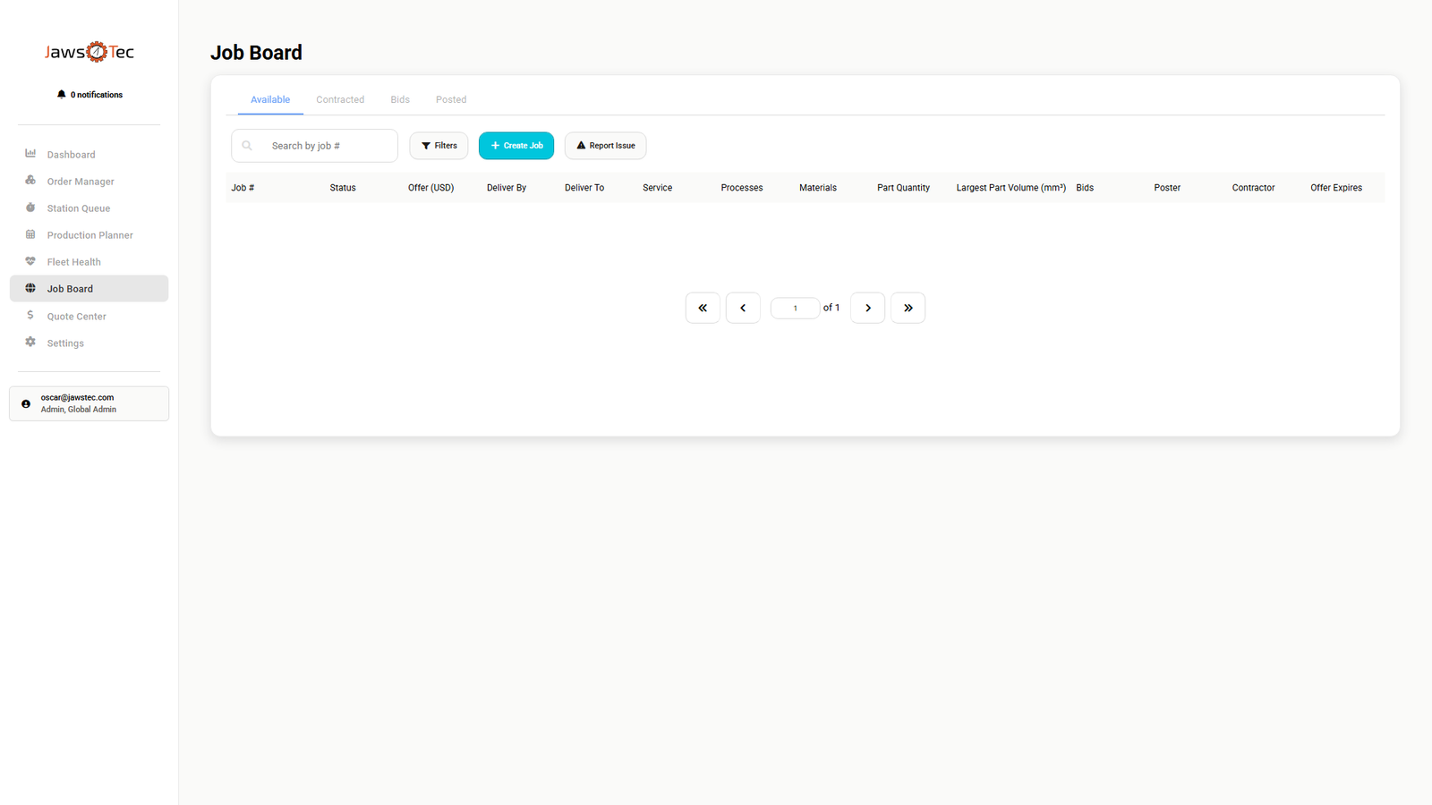Open Dashboard from the sidebar
The height and width of the screenshot is (805, 1432).
click(89, 154)
